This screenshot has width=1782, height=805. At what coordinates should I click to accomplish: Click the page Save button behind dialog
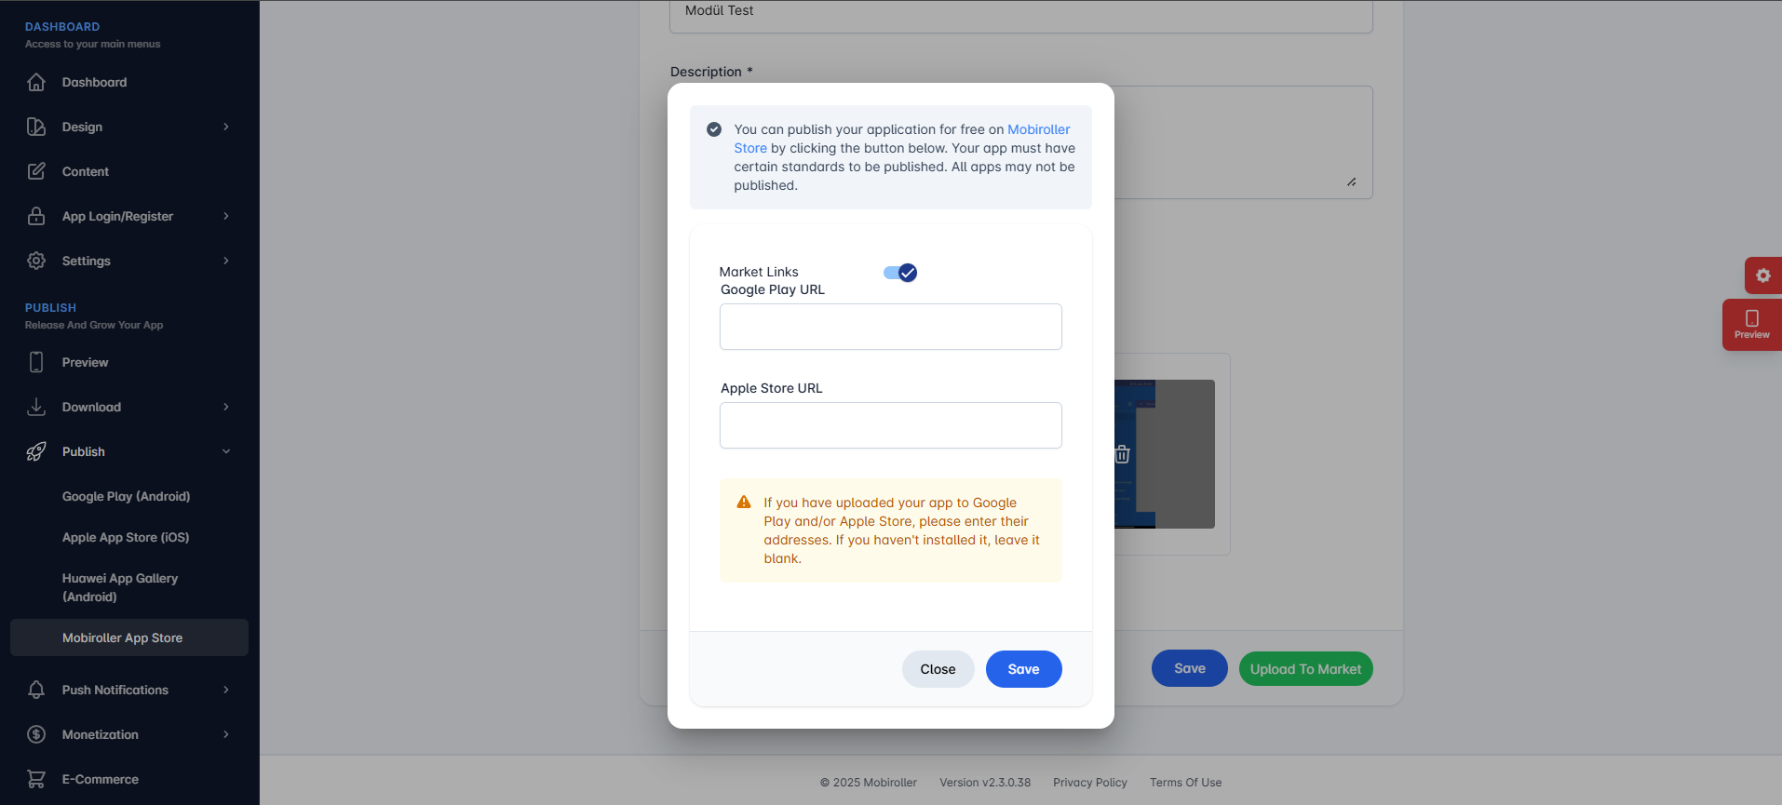click(x=1189, y=668)
